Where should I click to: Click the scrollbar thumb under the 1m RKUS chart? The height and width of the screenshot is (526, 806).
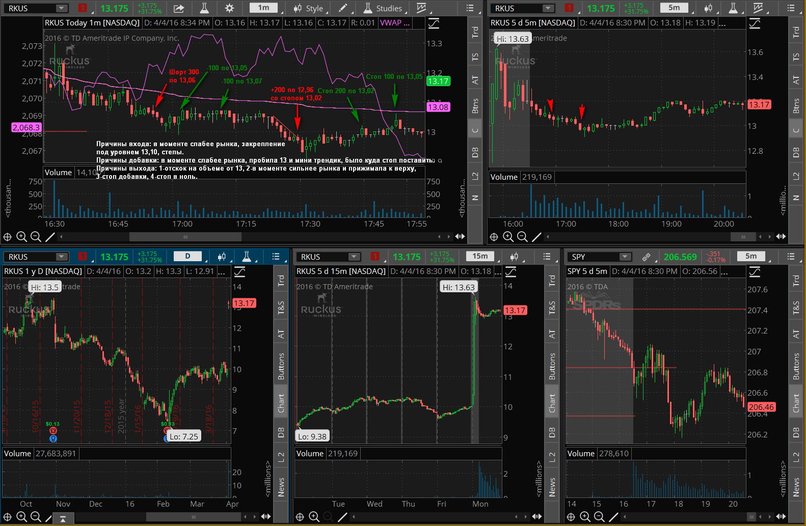point(185,237)
